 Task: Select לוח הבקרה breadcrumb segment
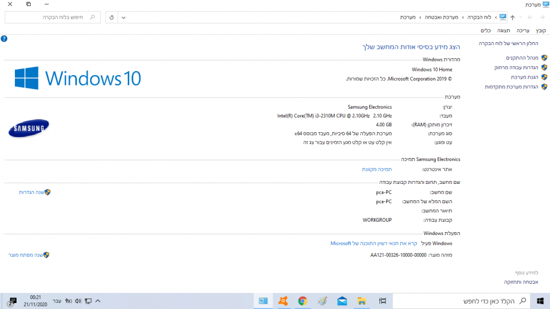[x=479, y=17]
